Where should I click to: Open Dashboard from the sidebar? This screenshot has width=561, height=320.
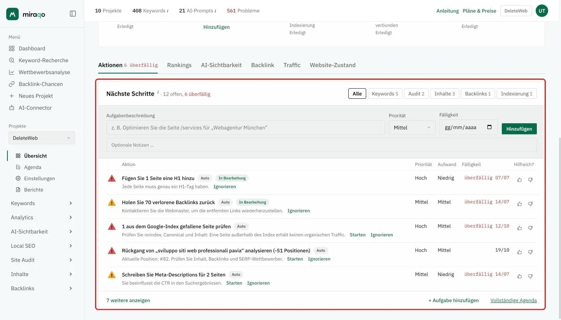click(32, 49)
